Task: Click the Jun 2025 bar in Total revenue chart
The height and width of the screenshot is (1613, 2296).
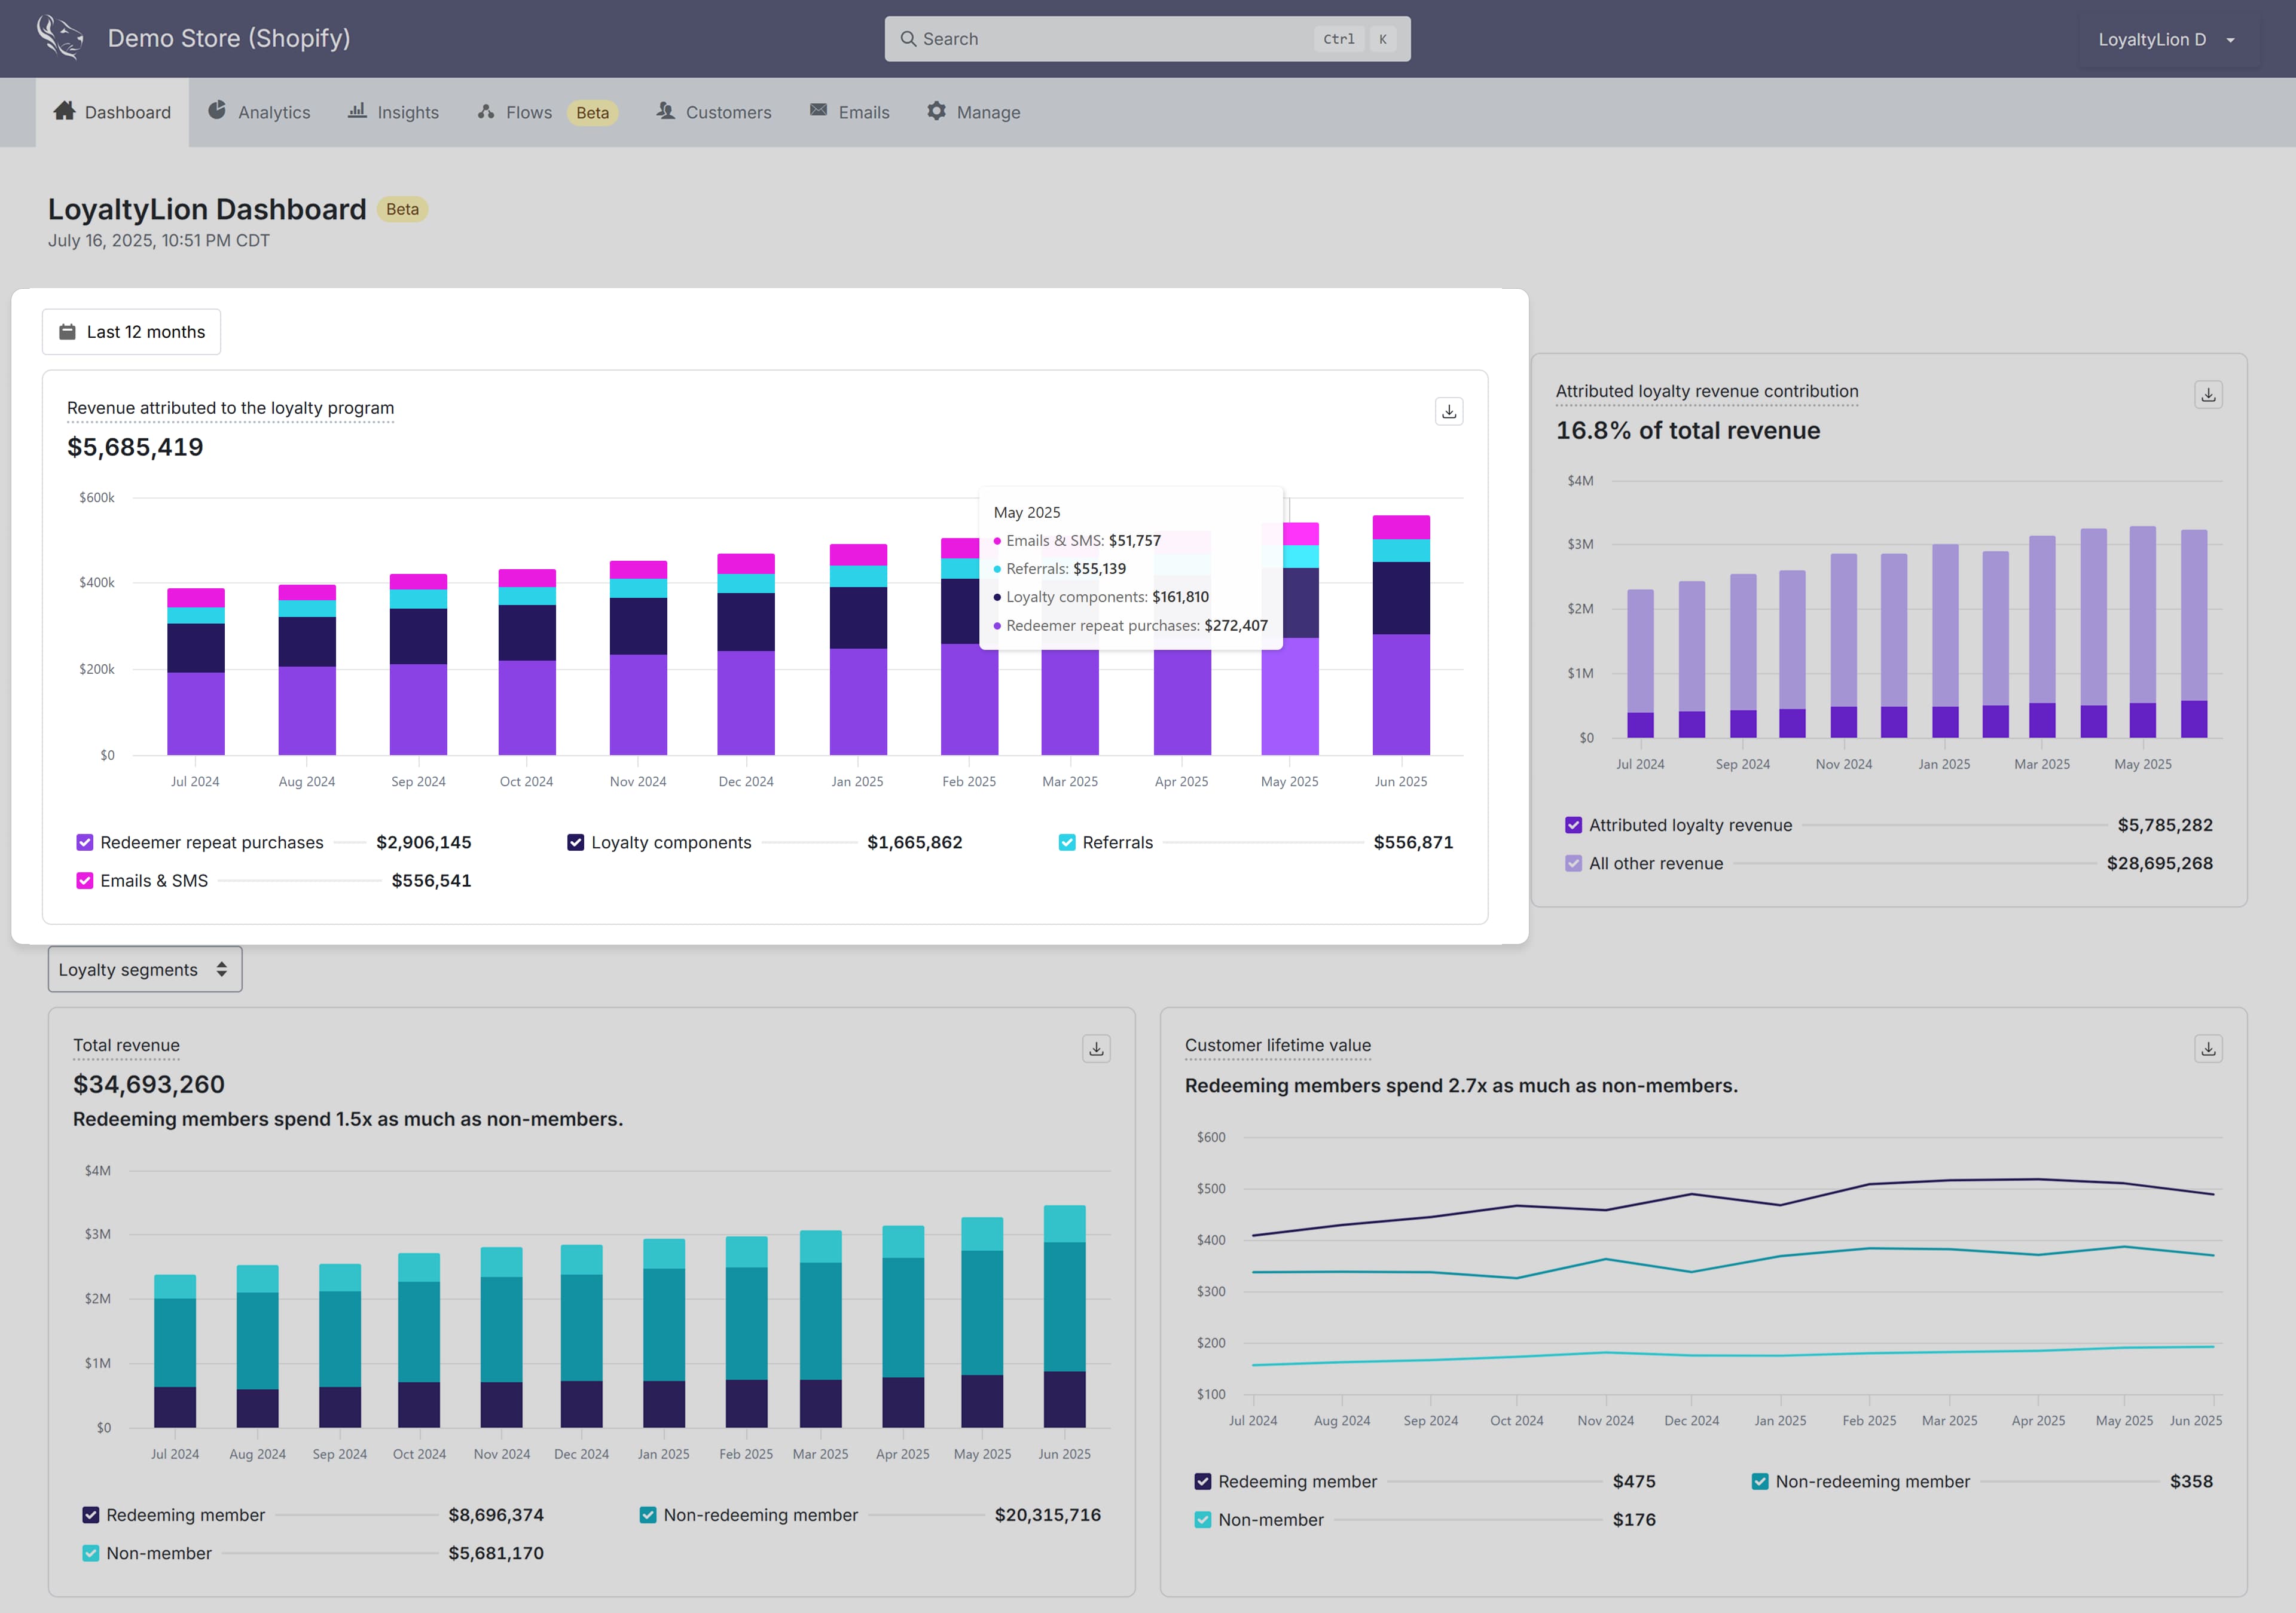Action: (1064, 1316)
